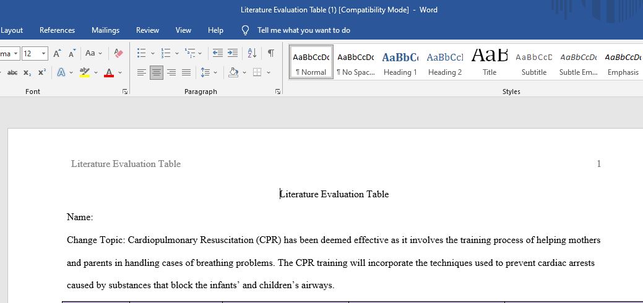Click the 'Literature Evaluation Table' centered heading

click(x=334, y=194)
